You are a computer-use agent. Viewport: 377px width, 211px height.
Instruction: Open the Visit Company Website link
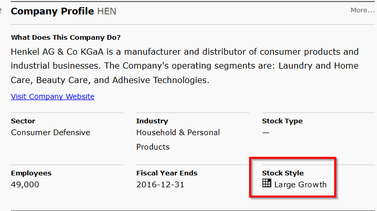pyautogui.click(x=53, y=96)
